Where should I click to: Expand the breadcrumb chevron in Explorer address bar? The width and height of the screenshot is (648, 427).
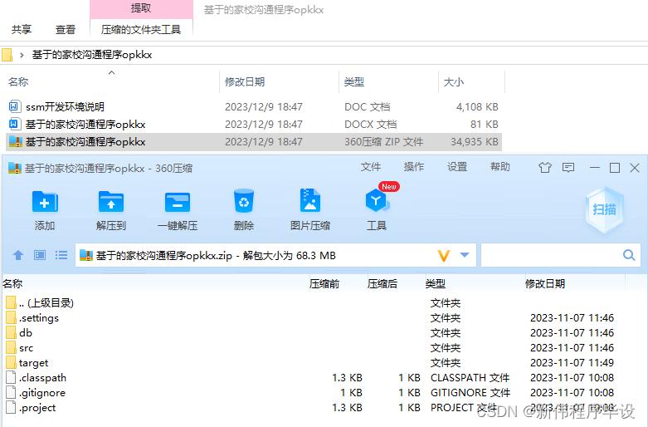[x=22, y=55]
